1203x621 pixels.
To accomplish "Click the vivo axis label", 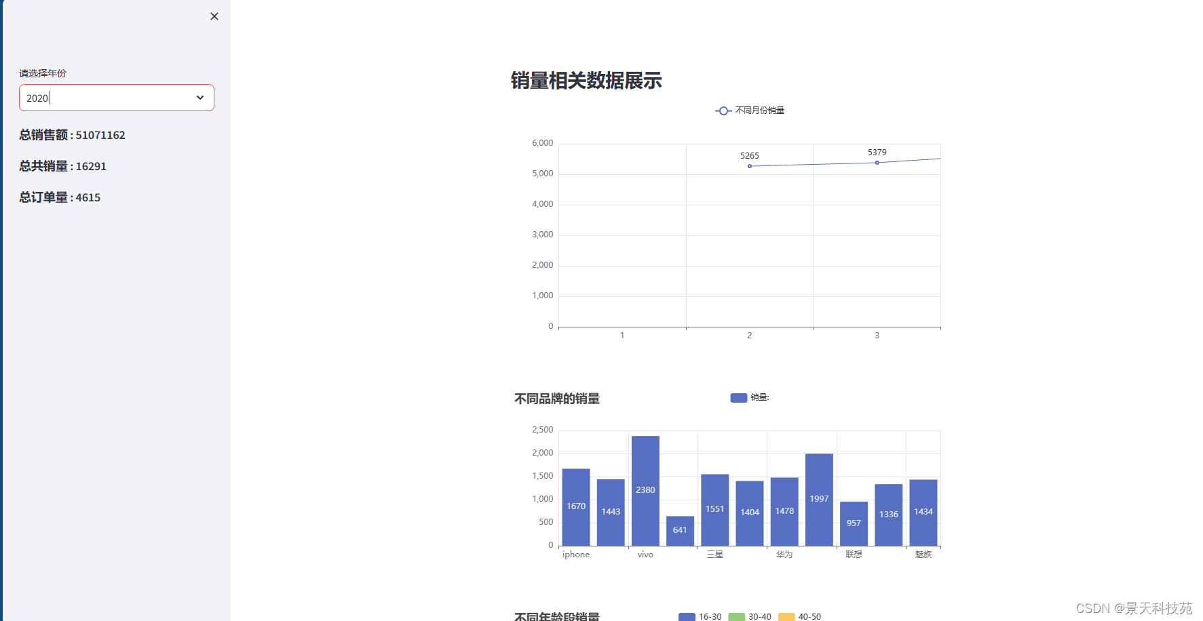I will tap(645, 555).
